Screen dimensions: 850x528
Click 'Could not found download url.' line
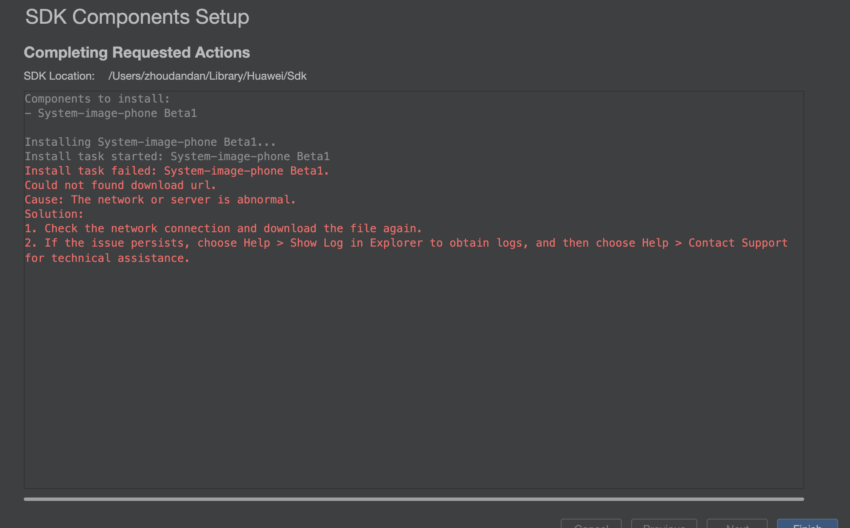tap(120, 185)
